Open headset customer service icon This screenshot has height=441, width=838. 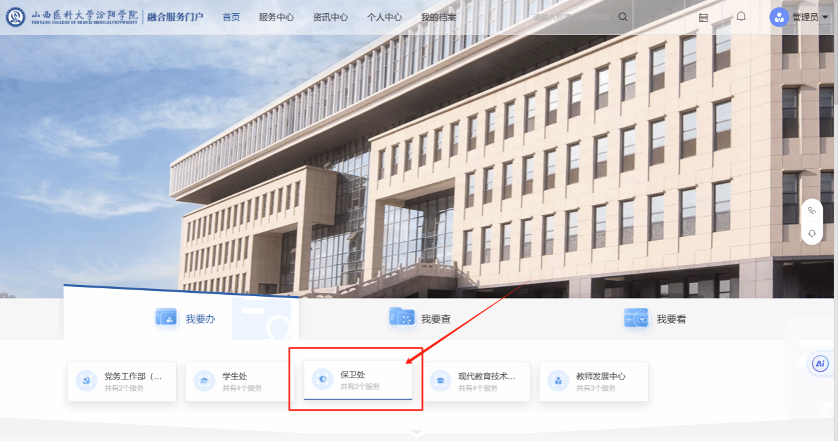(812, 233)
